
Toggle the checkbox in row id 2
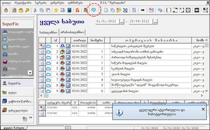[68, 52]
